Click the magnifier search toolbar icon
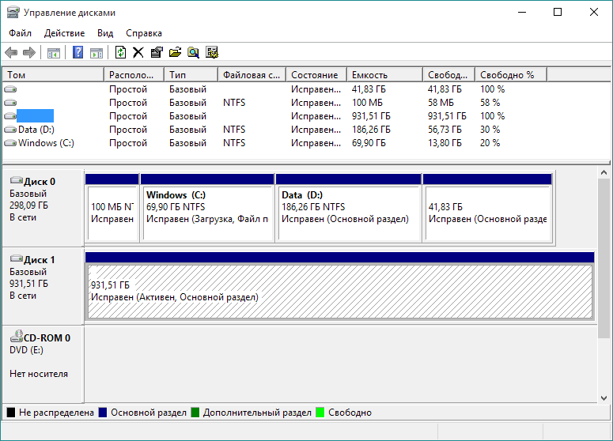 [x=193, y=53]
